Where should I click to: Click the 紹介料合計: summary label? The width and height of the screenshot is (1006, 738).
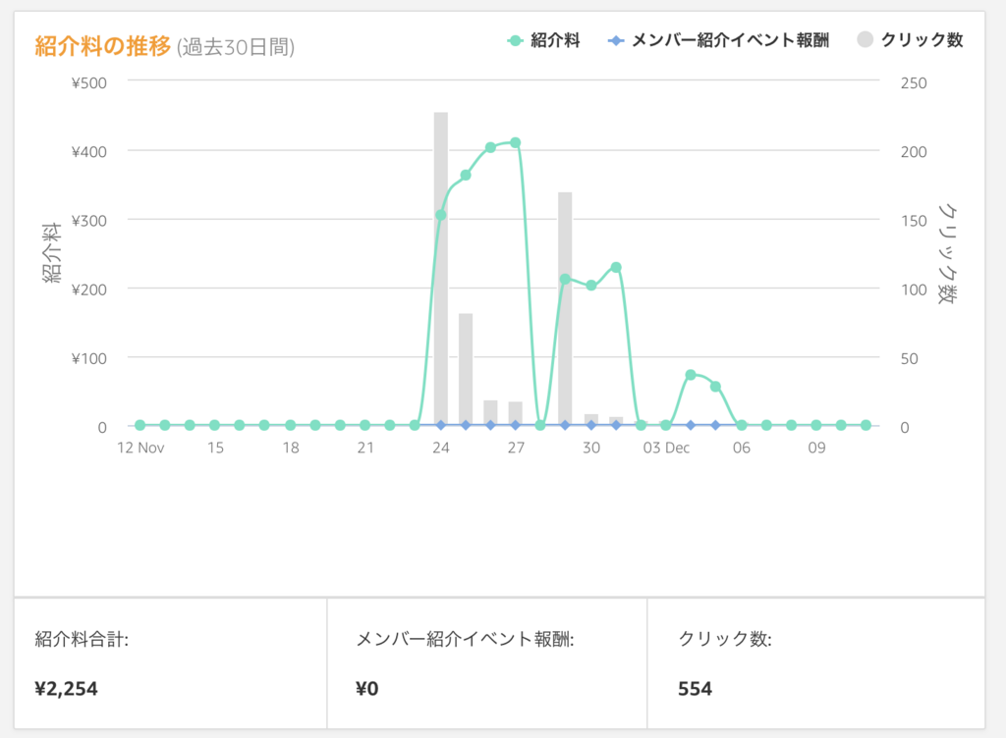[x=82, y=639]
